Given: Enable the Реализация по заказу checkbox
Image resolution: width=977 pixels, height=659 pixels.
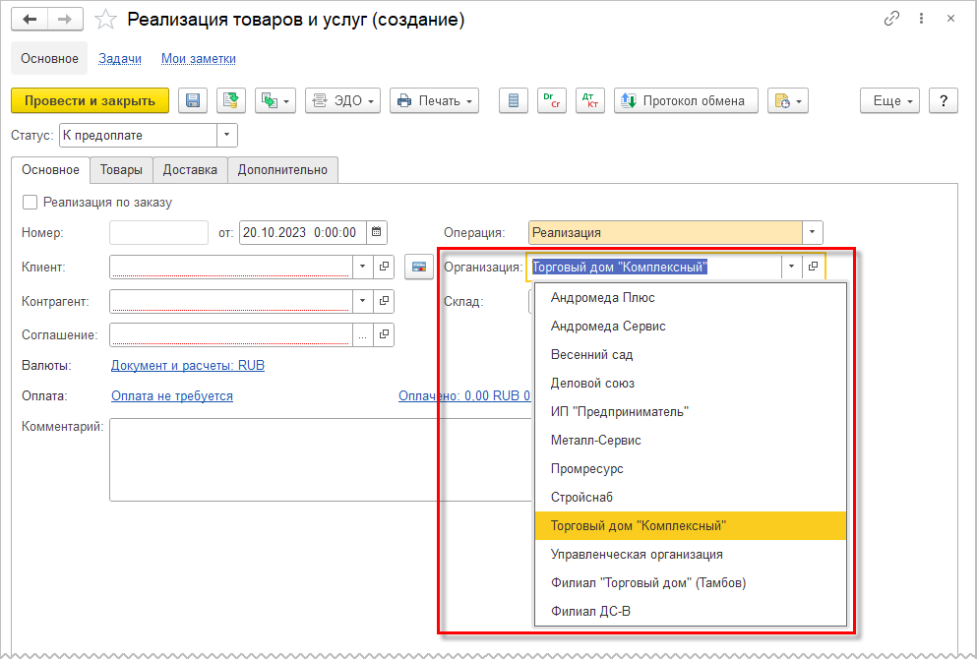Looking at the screenshot, I should click(x=31, y=203).
